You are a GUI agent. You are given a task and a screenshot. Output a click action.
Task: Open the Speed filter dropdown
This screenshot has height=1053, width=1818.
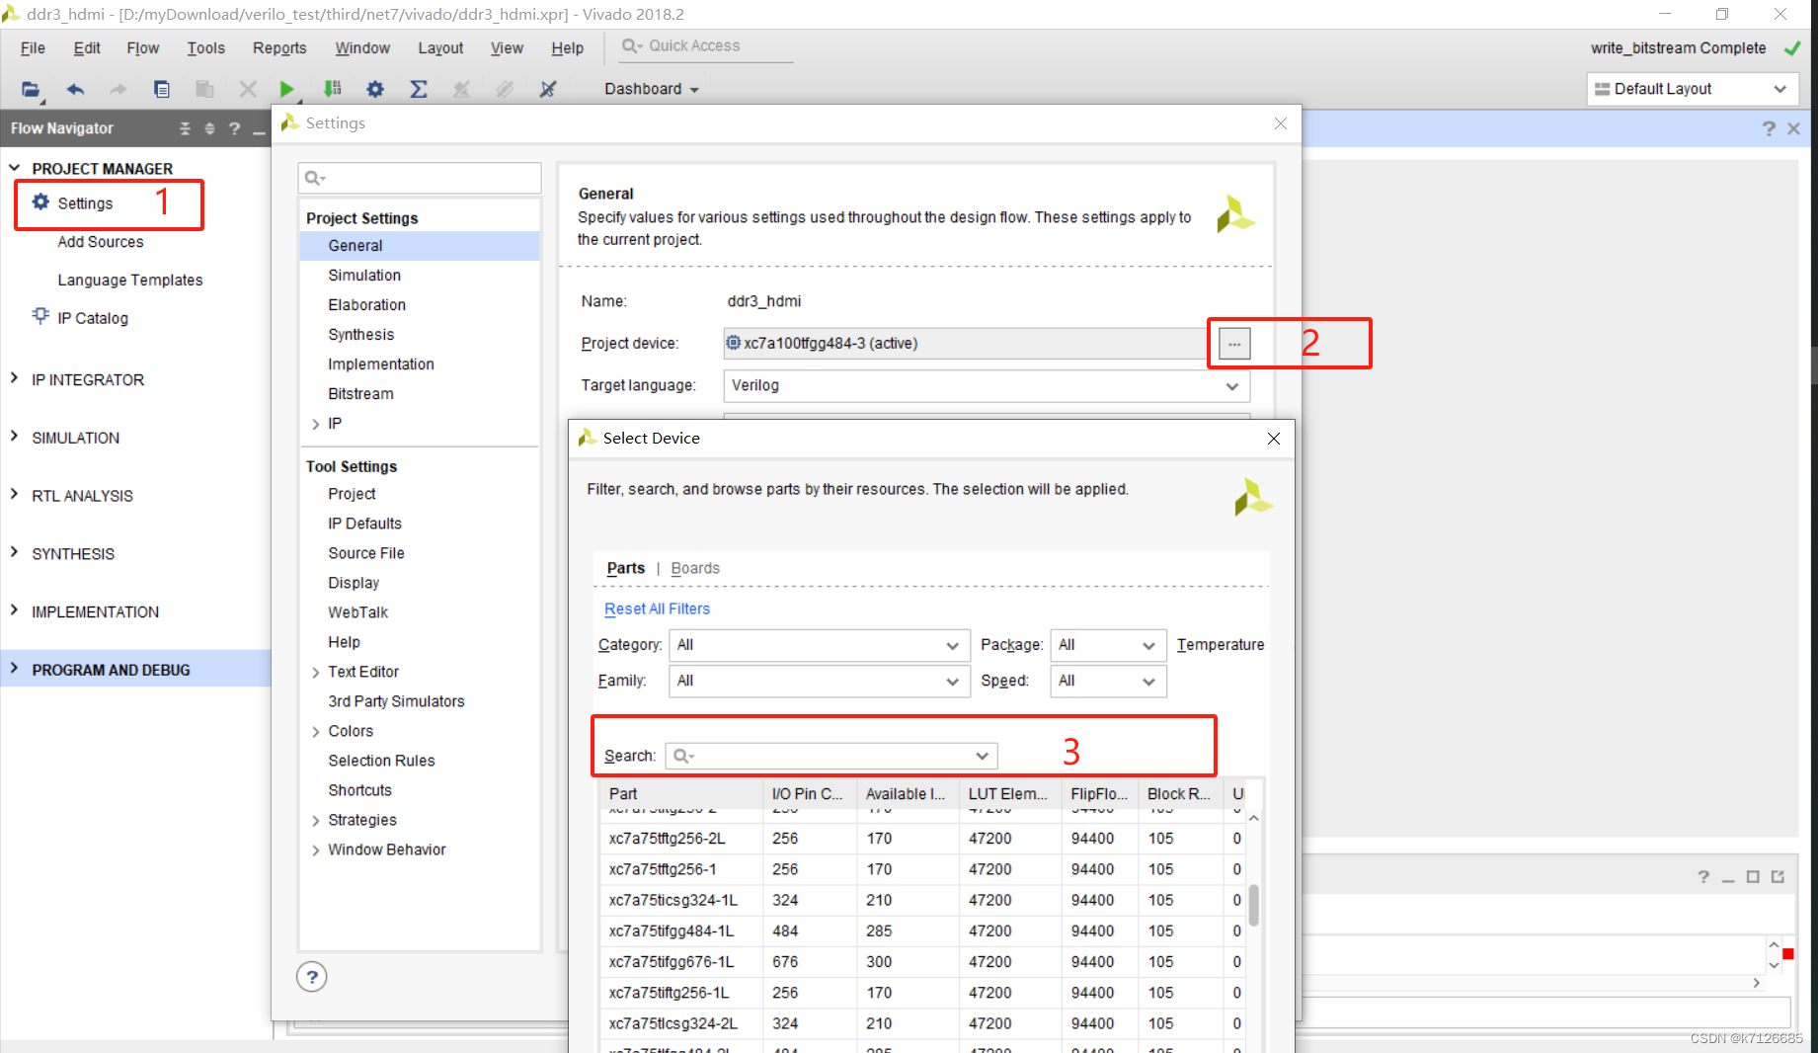coord(1107,681)
